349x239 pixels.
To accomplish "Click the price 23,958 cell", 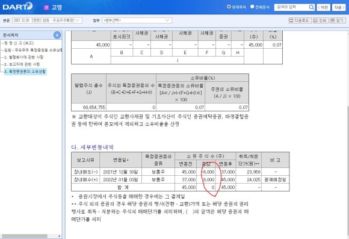I will tap(249, 172).
